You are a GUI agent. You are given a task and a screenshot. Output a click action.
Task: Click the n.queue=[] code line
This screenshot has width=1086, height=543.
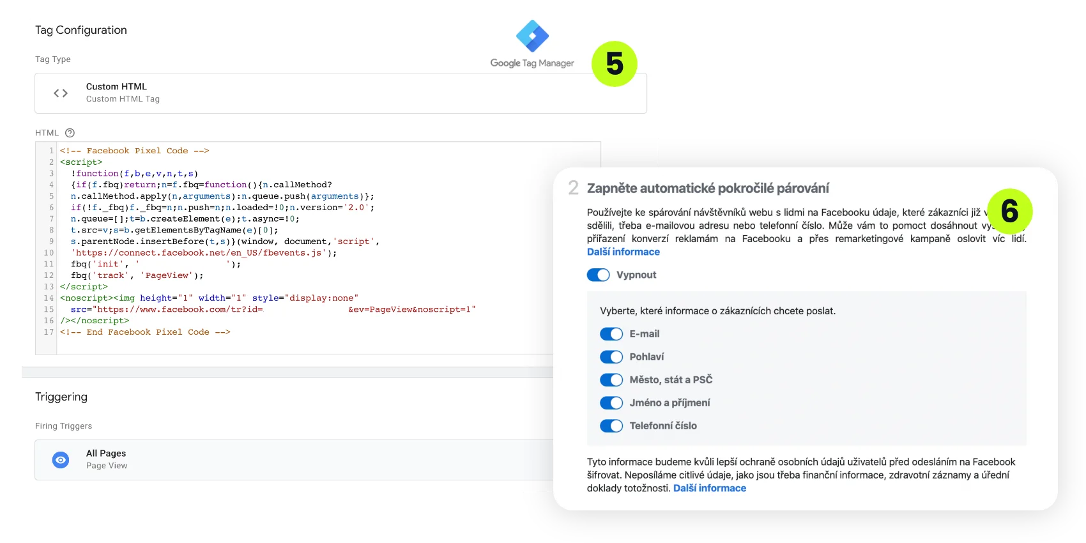185,218
